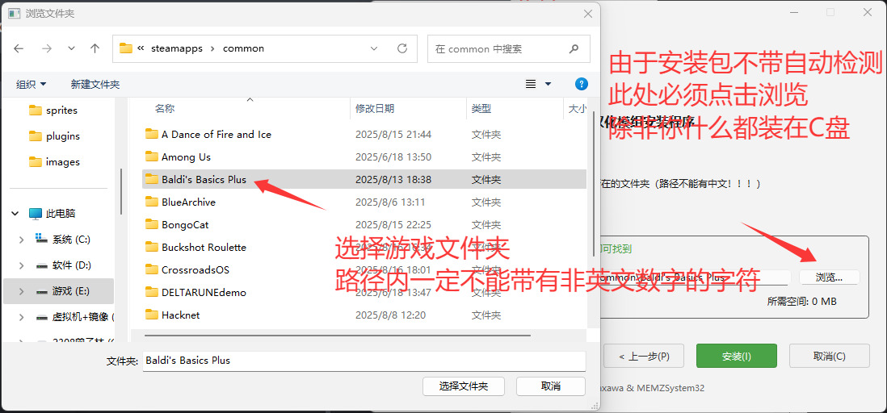Click steamapps in the address breadcrumb
887x413 pixels.
(x=176, y=48)
